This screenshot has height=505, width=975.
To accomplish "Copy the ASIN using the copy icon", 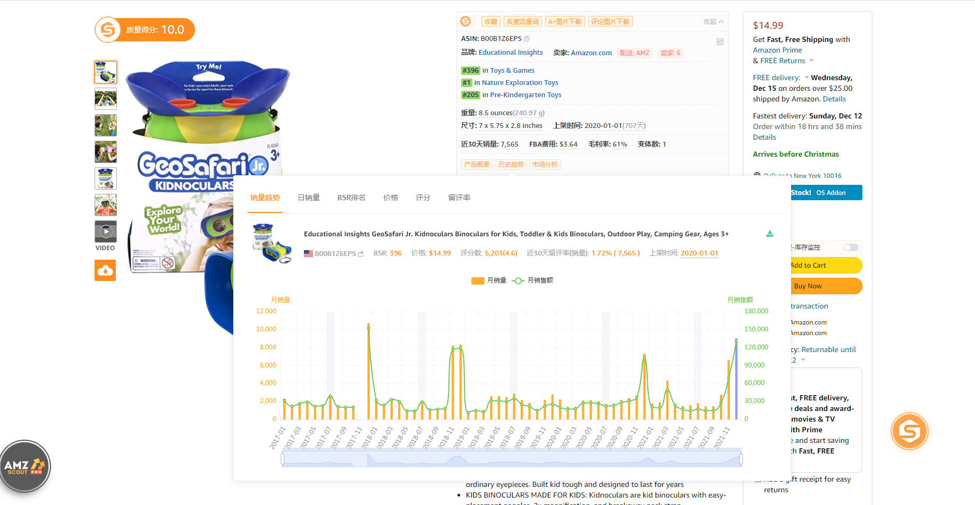I will (x=527, y=39).
